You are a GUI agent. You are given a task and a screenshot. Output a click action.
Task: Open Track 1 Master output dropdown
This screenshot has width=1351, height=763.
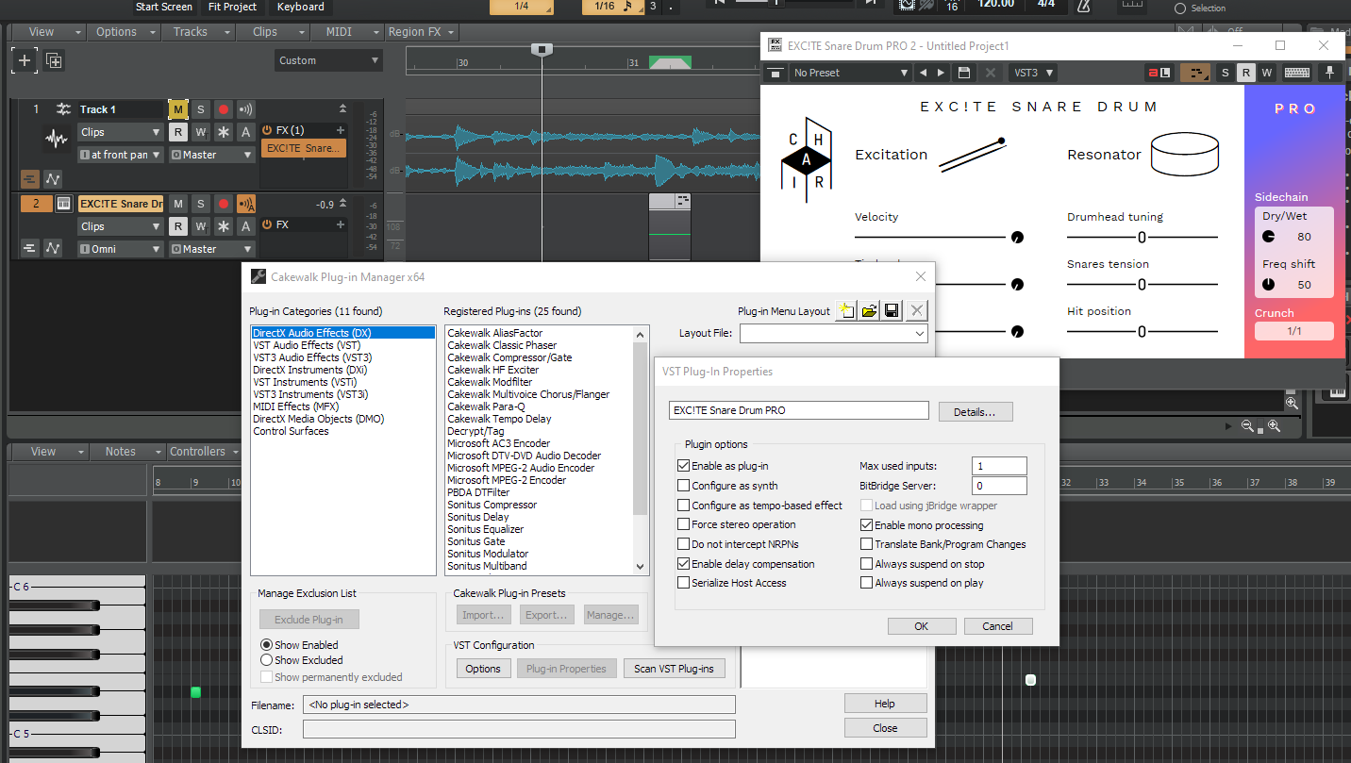212,155
